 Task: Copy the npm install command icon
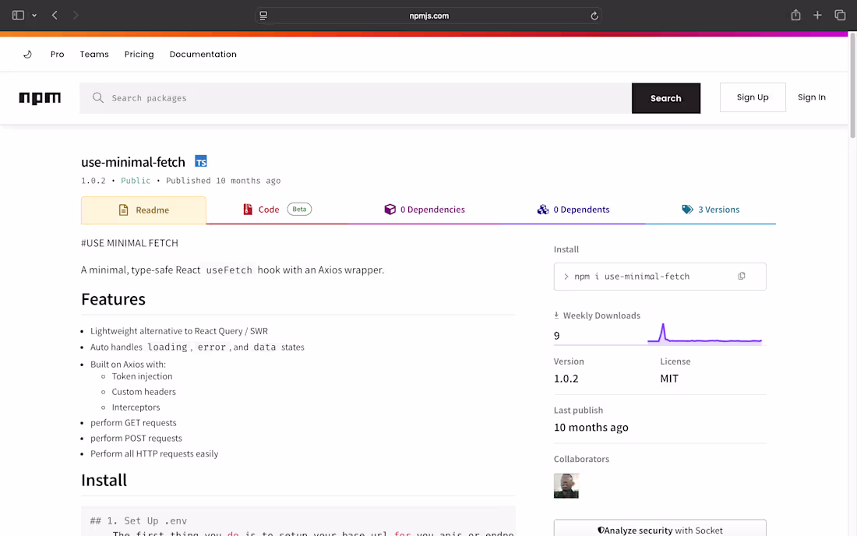[742, 276]
